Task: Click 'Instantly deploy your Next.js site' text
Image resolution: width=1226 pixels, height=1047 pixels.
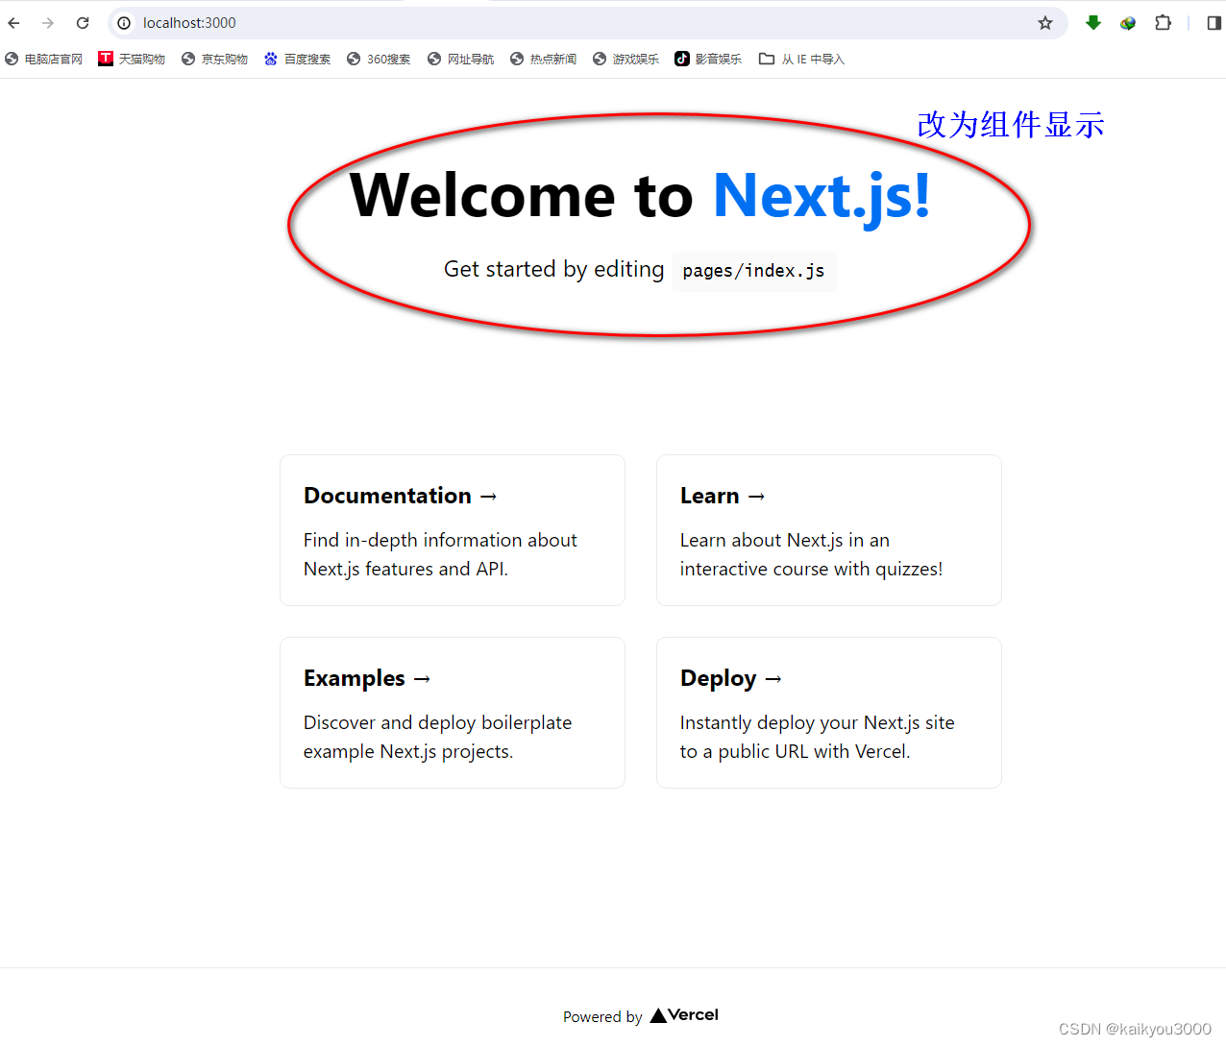Action: tap(817, 722)
